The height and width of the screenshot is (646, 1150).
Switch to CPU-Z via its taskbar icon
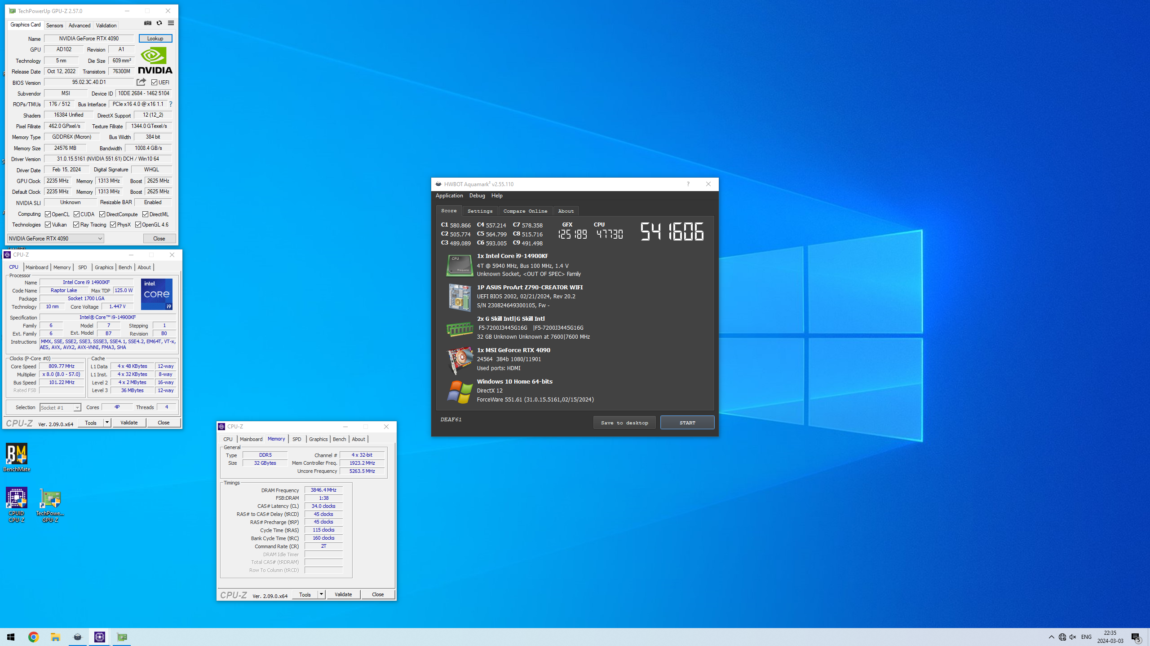coord(100,637)
